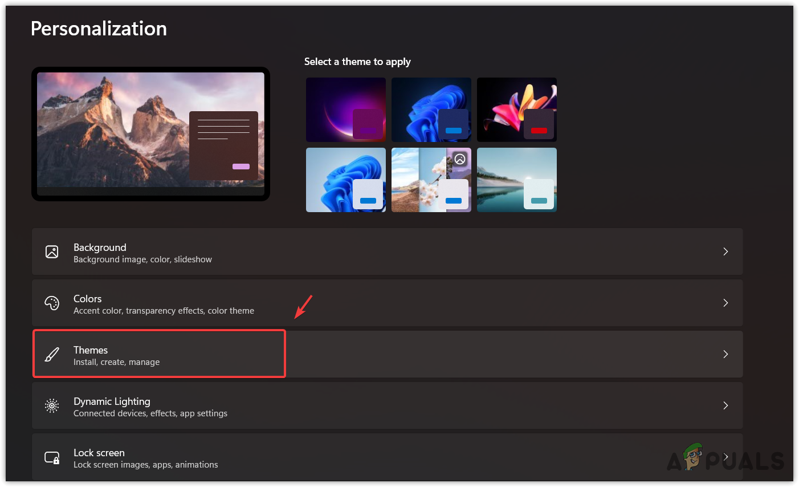This screenshot has width=799, height=487.
Task: Expand the Themes settings chevron
Action: click(725, 354)
